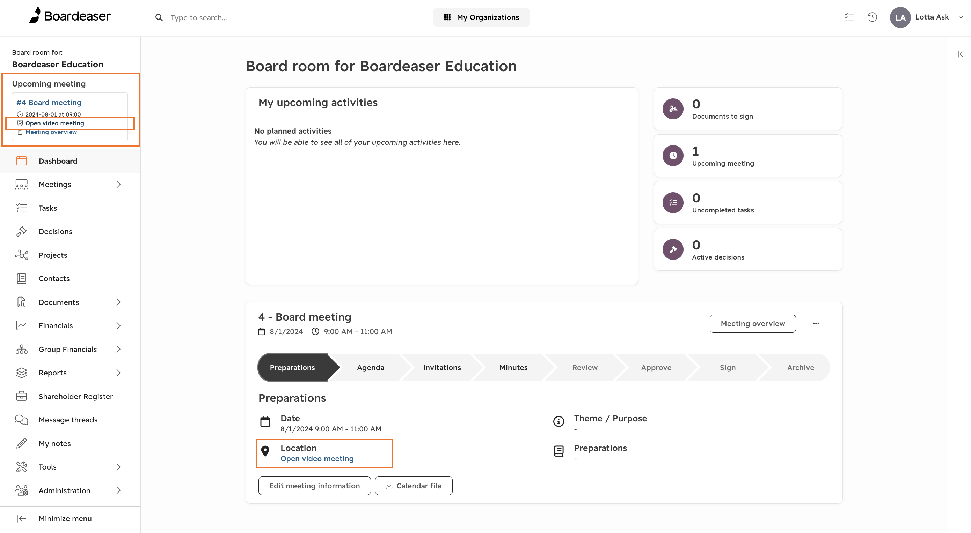Click the Uncompleted tasks icon
Screen dimensions: 971x533
pos(673,203)
